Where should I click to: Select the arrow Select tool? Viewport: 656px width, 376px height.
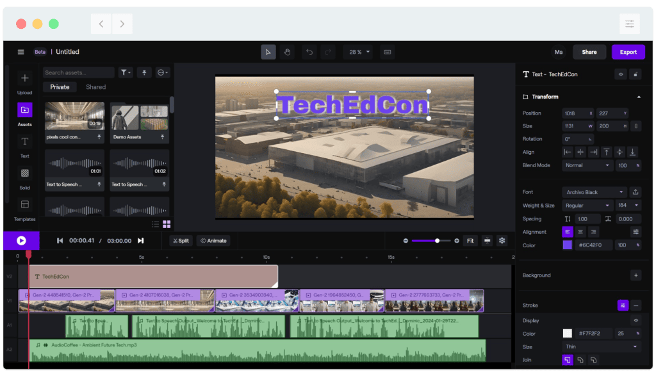(x=268, y=52)
